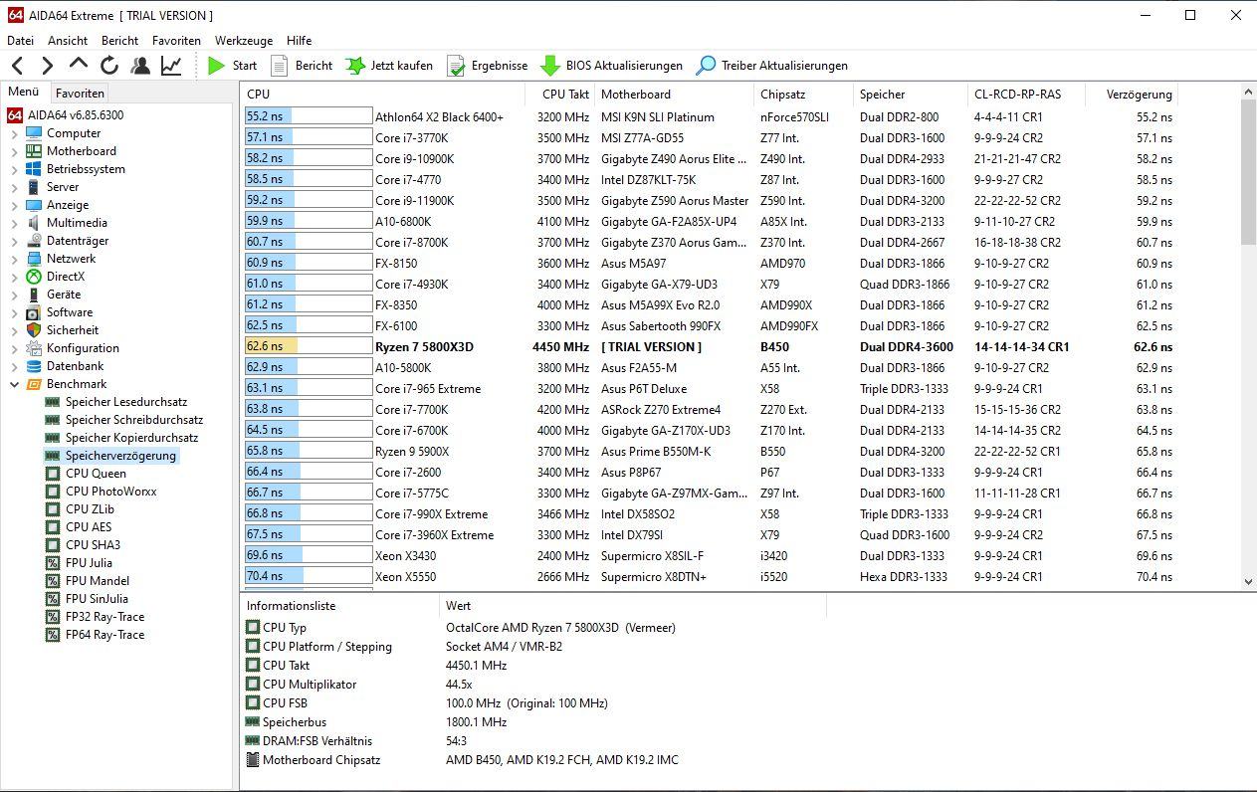Sort by the Verzögerung column header
This screenshot has height=792, width=1257.
click(1131, 95)
